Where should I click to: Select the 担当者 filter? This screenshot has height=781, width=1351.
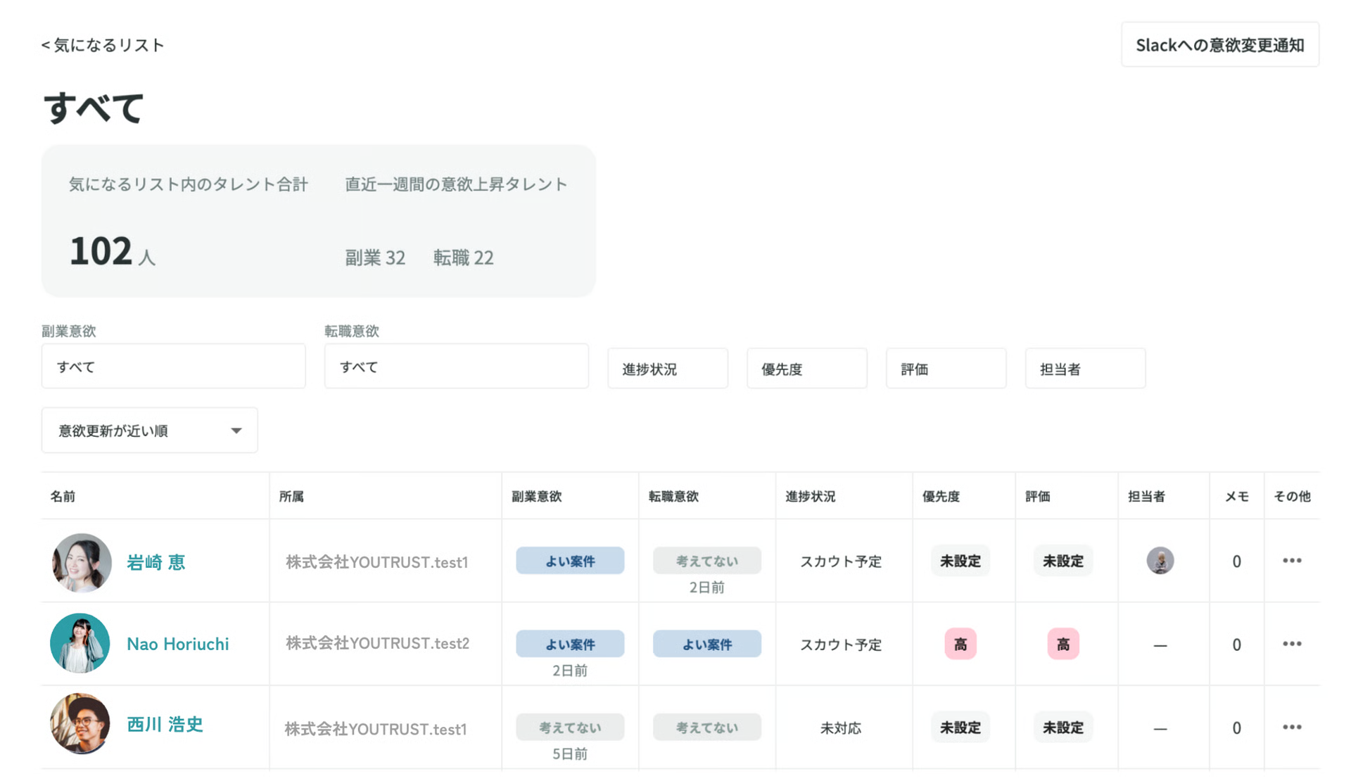click(1084, 368)
